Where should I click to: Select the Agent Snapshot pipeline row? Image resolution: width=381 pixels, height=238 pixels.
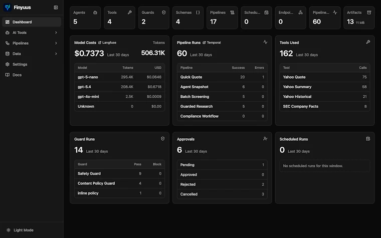(x=222, y=87)
